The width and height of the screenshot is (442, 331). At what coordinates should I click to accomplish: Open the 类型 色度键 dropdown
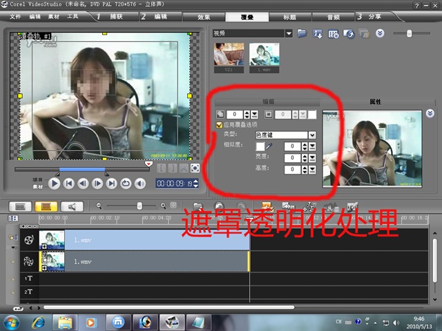311,135
